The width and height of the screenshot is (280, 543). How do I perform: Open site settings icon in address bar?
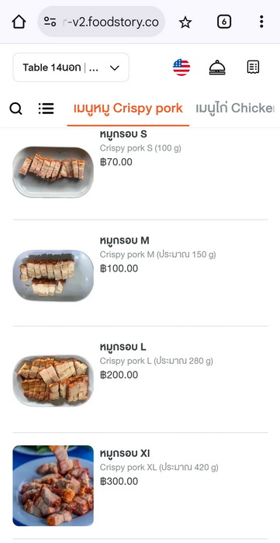(50, 22)
